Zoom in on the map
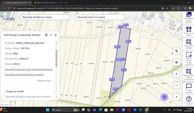Image resolution: width=194 pixels, height=113 pixels. click(x=176, y=74)
